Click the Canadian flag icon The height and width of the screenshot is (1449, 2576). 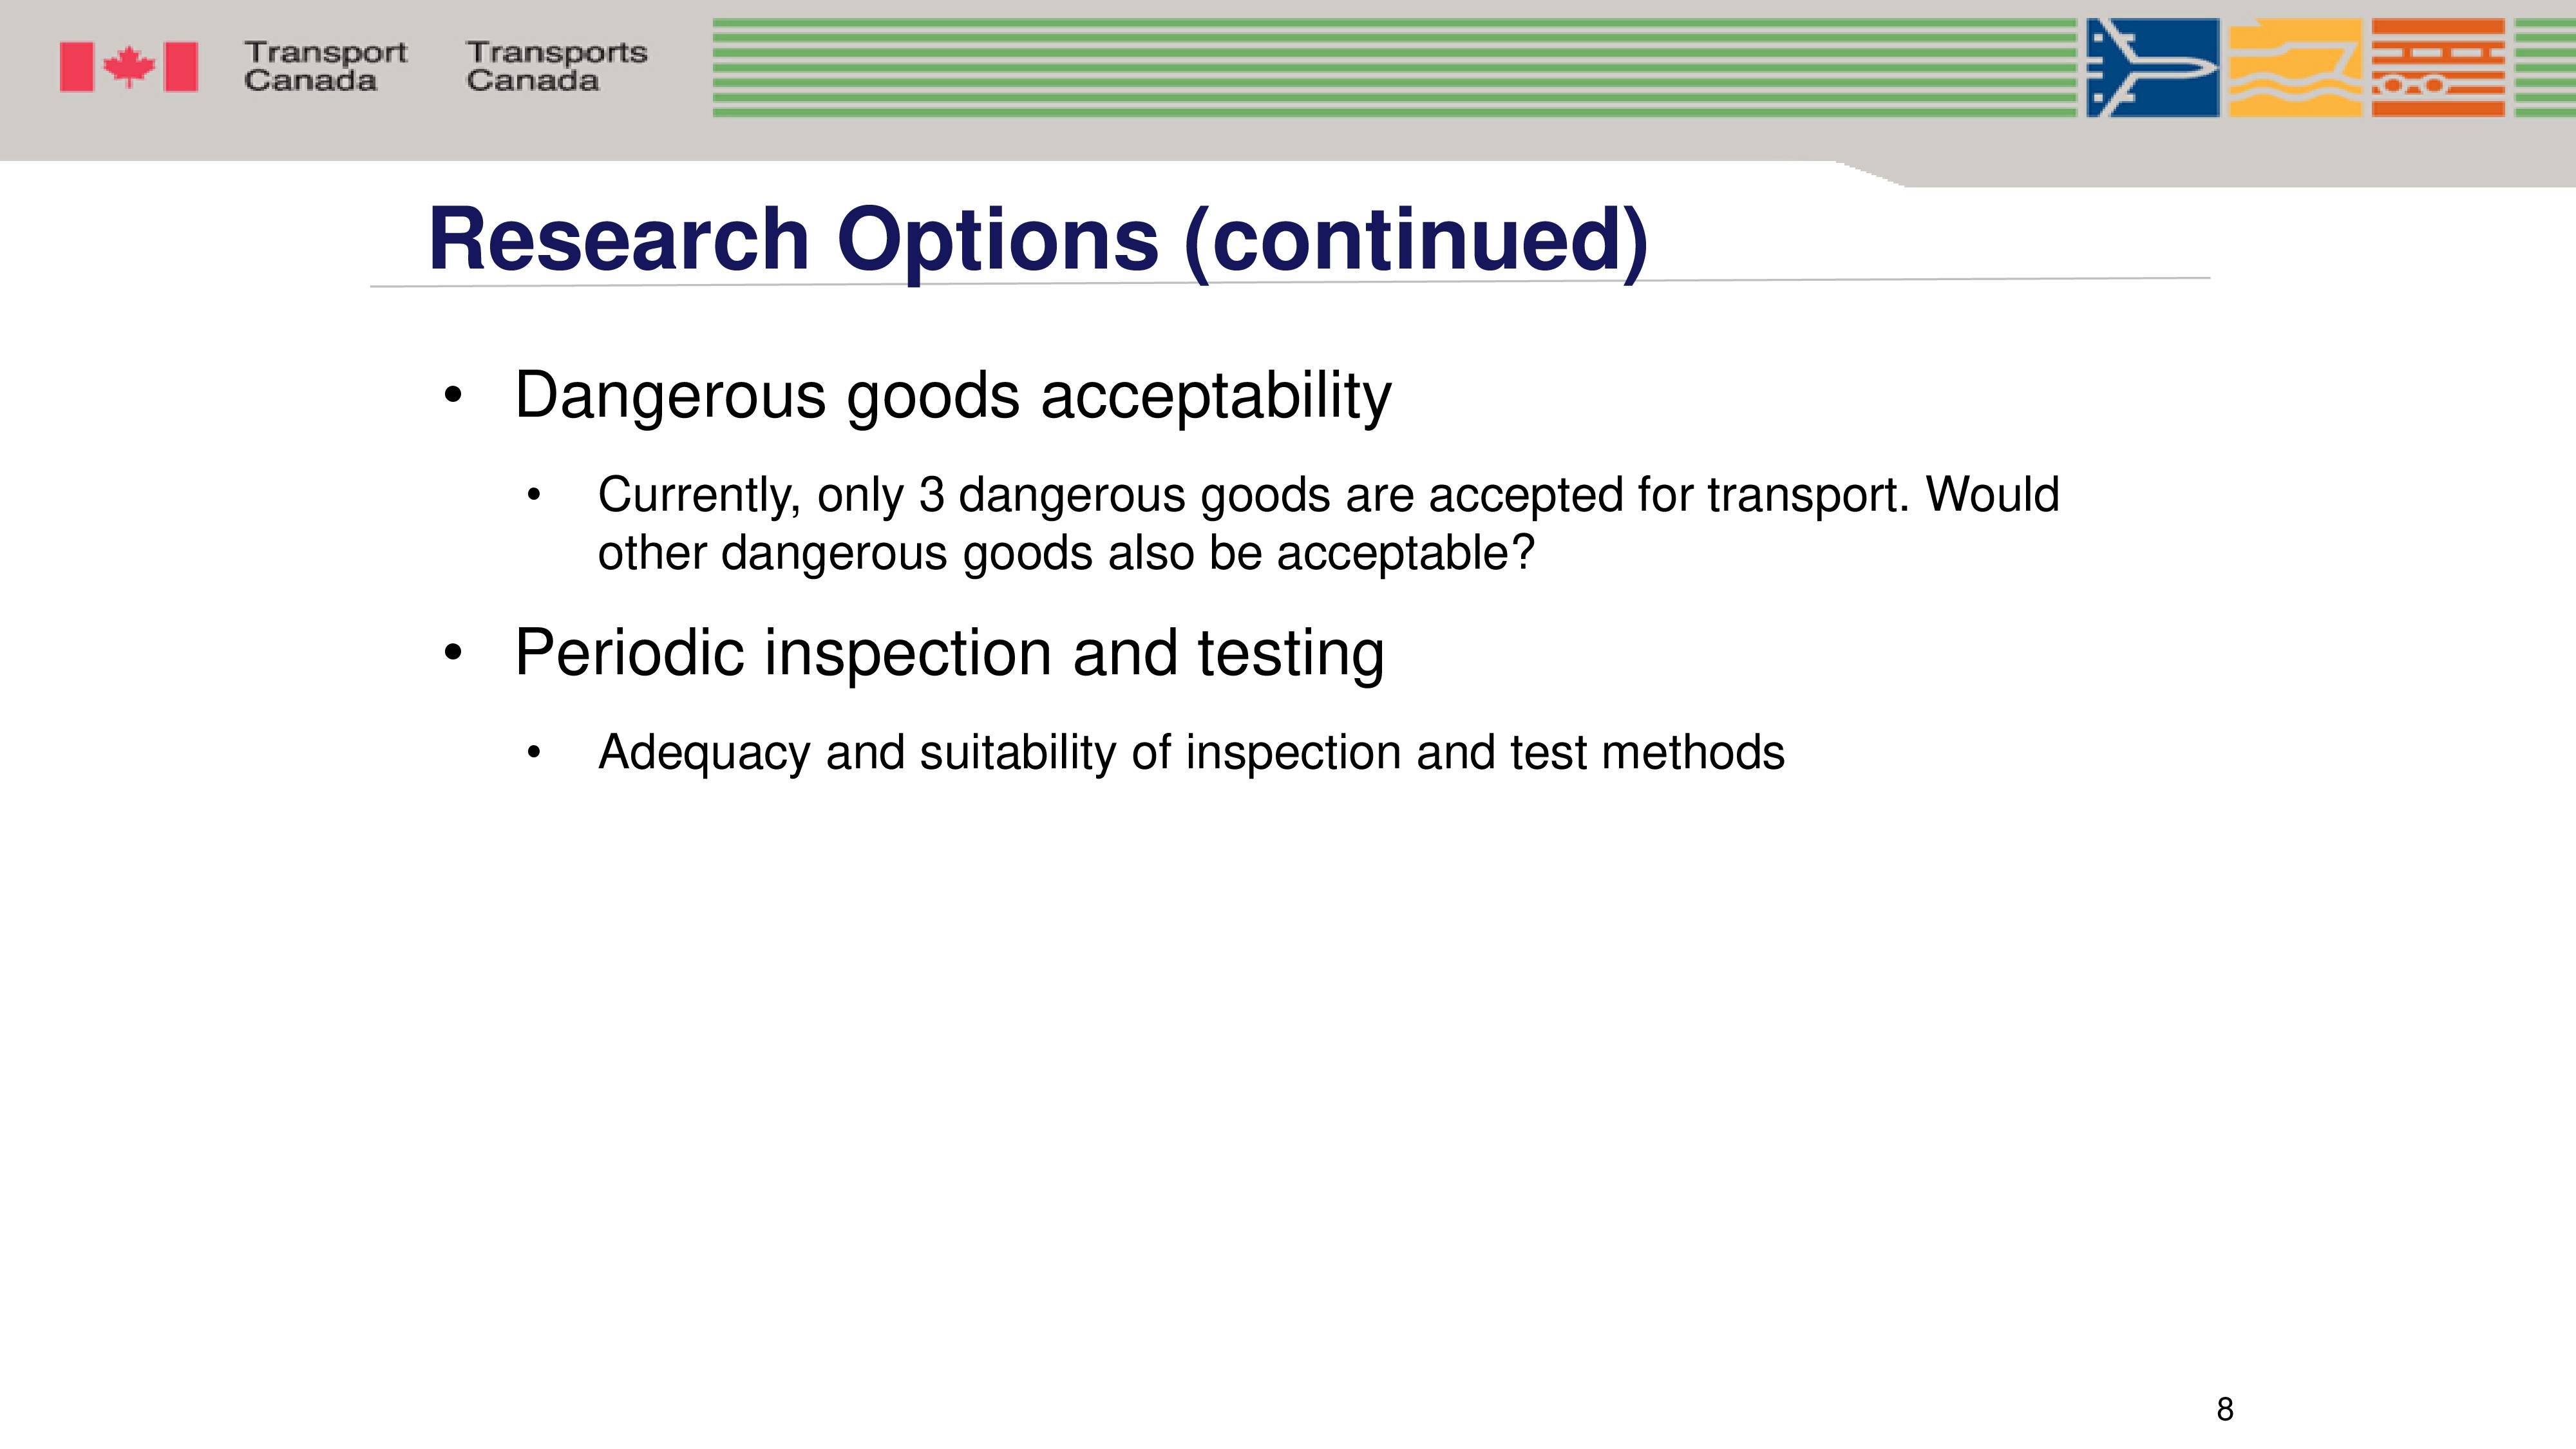128,67
